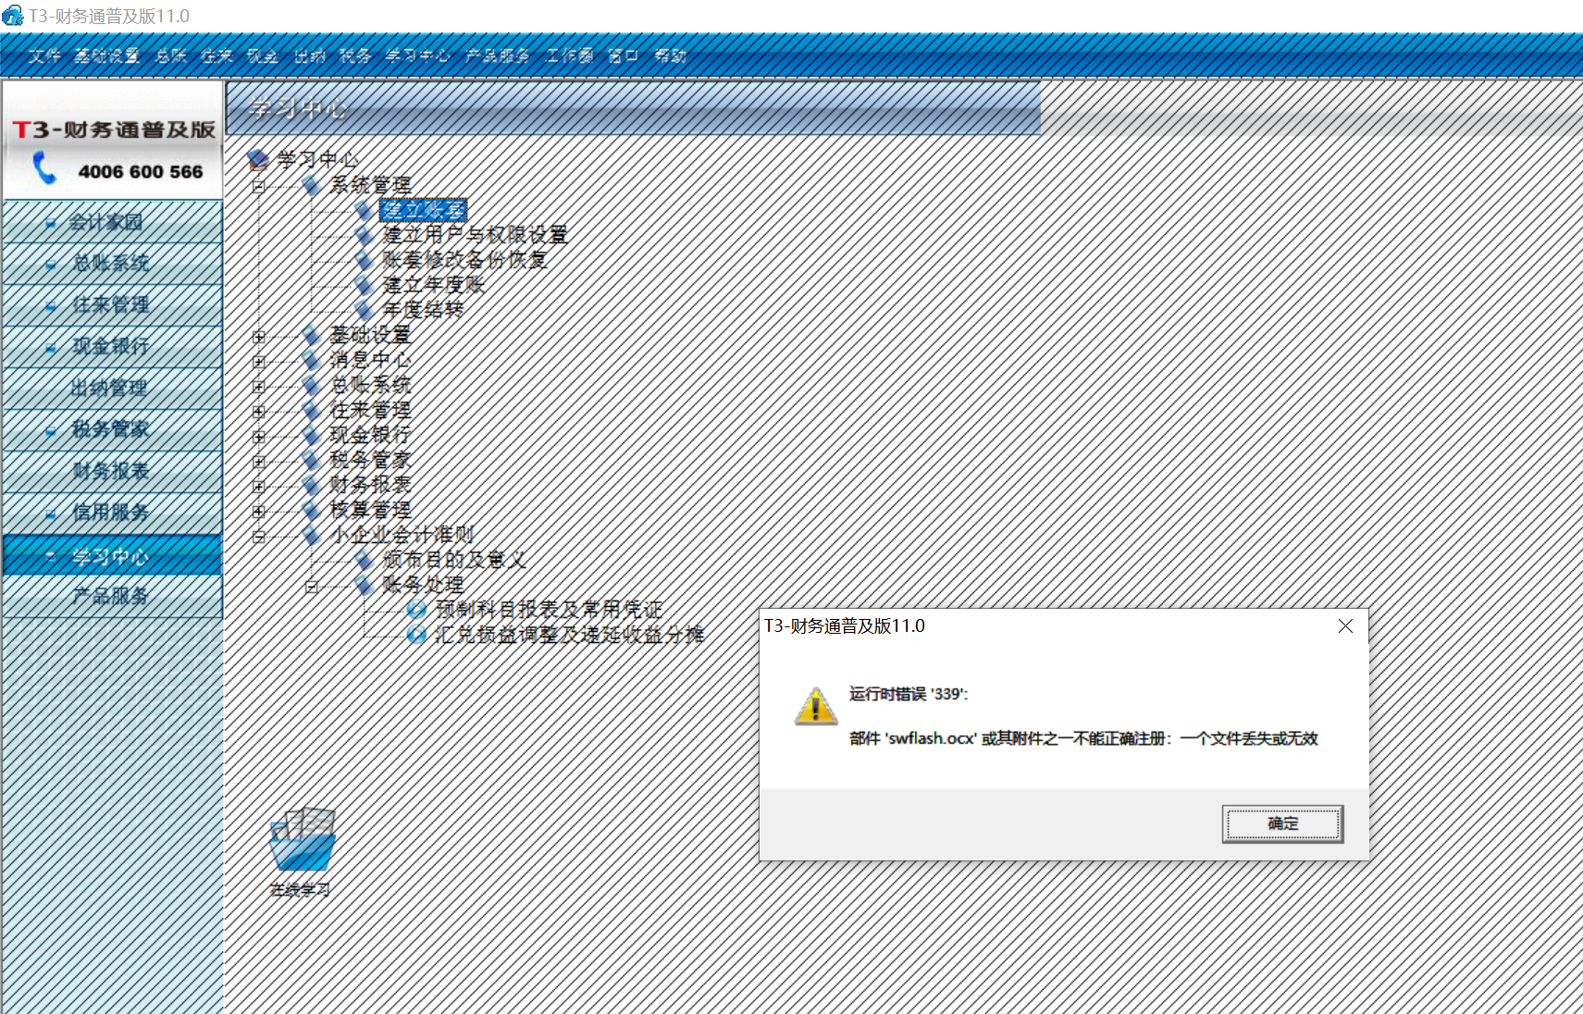
Task: Open the 预制科目报表及常用凭证 video icon
Action: click(416, 609)
